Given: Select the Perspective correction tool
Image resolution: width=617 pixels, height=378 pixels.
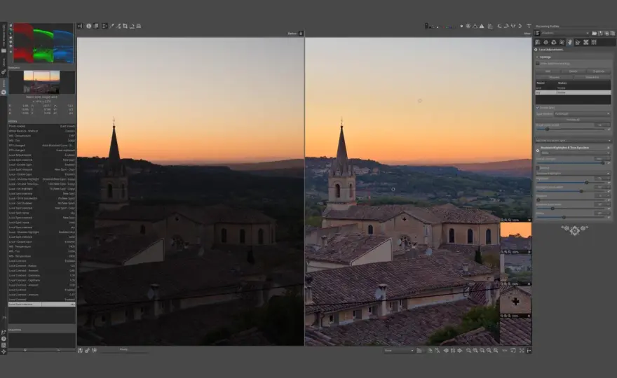Looking at the screenshot, I should pyautogui.click(x=139, y=26).
